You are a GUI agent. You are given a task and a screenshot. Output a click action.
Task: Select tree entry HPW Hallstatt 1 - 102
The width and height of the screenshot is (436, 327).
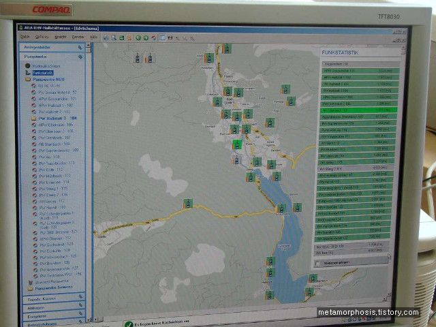(x=56, y=106)
